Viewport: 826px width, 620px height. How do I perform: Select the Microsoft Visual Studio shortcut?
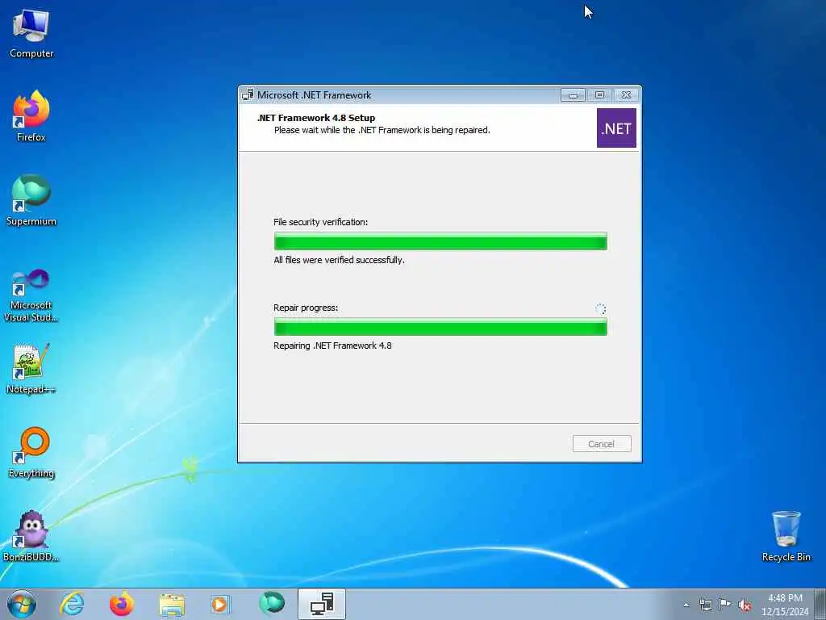(31, 295)
